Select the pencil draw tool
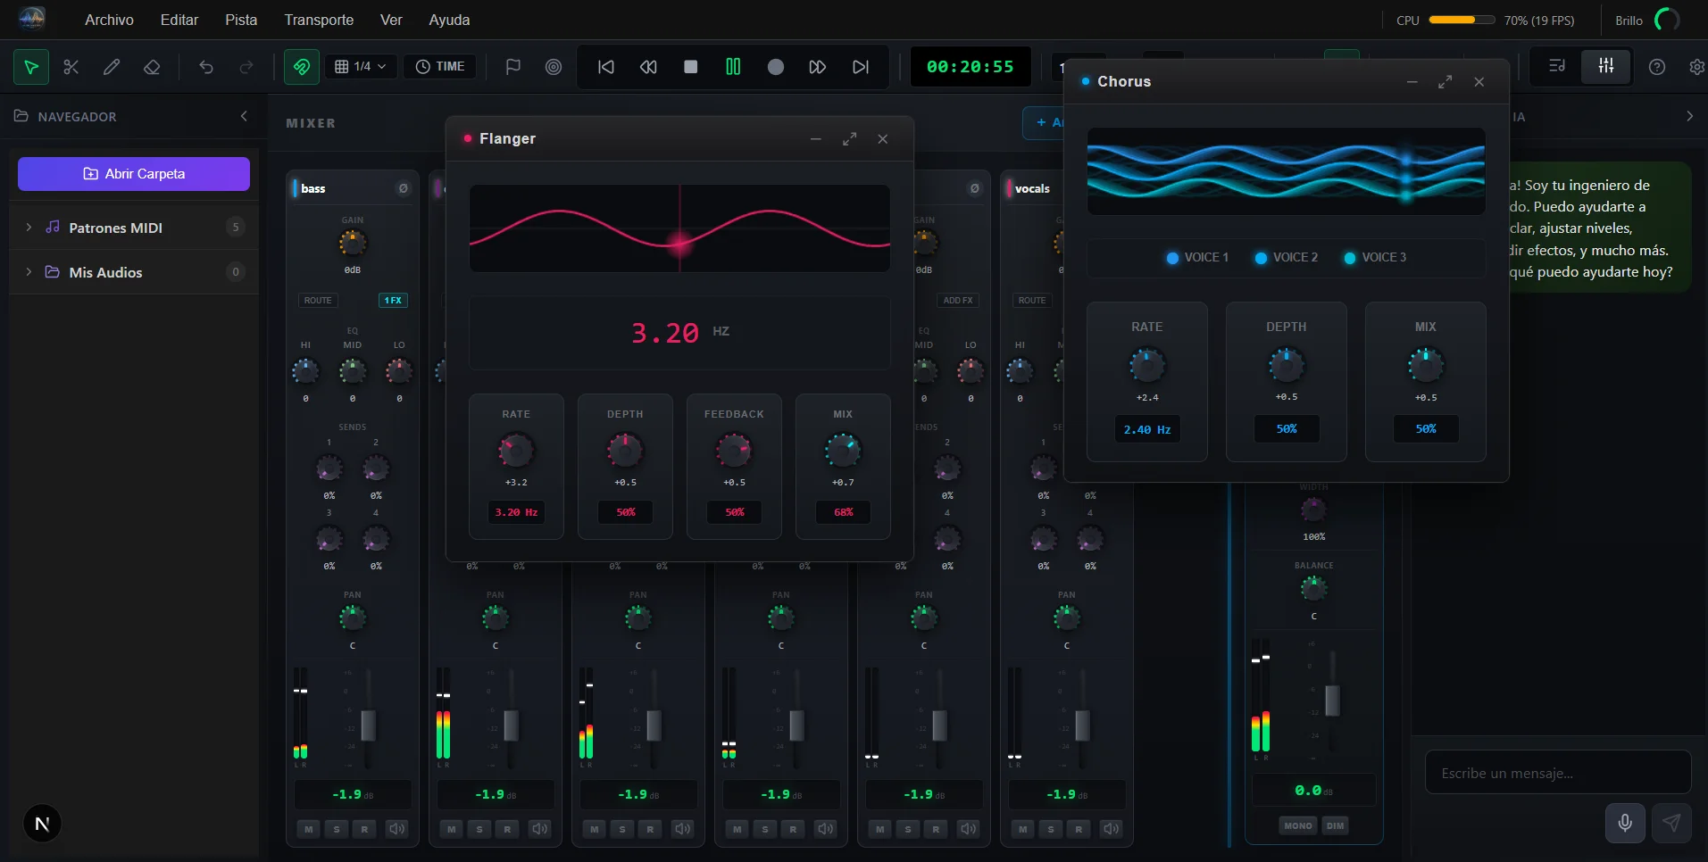 pos(112,67)
